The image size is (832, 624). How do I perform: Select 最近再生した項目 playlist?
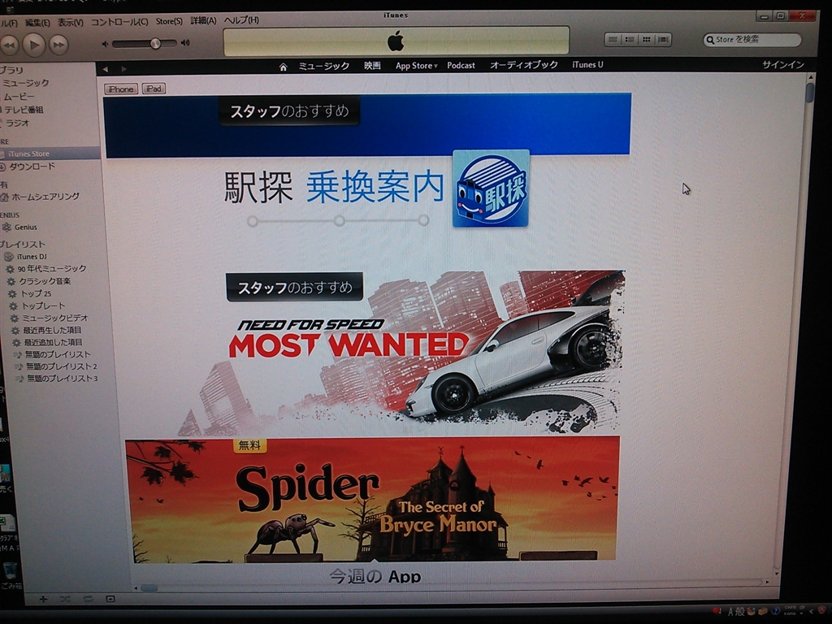click(52, 330)
